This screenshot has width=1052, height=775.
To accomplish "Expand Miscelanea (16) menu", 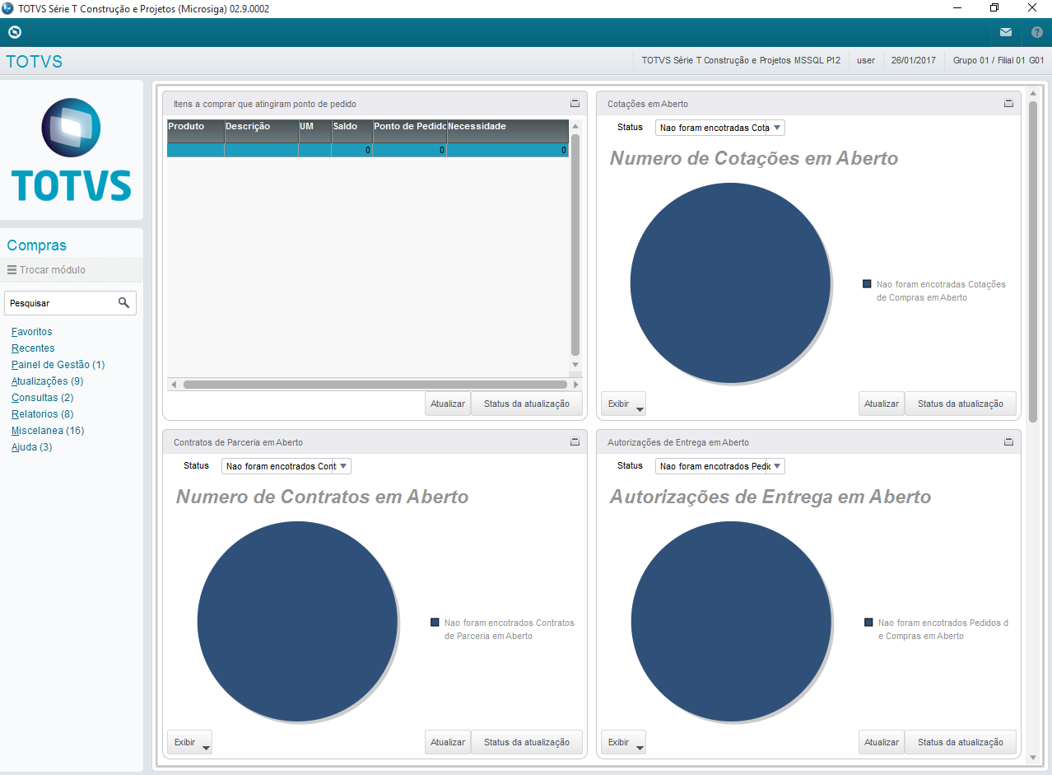I will pos(48,431).
